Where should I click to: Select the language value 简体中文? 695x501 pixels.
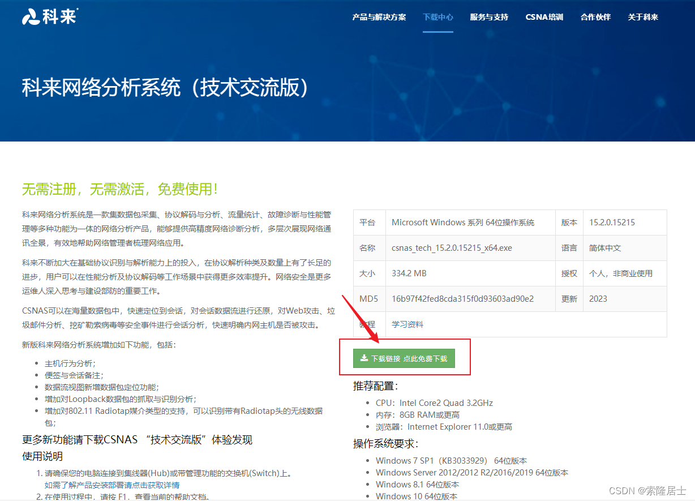tap(605, 248)
